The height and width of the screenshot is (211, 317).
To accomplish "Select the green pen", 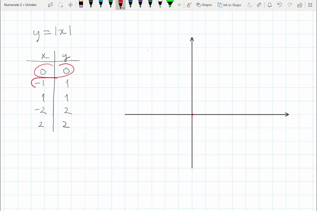I will (x=111, y=5).
